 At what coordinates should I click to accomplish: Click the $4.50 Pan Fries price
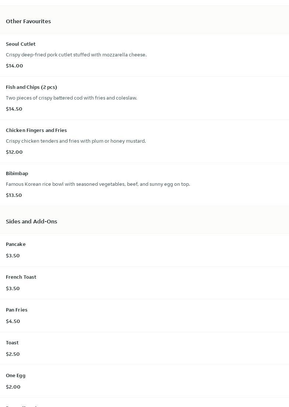click(x=13, y=321)
